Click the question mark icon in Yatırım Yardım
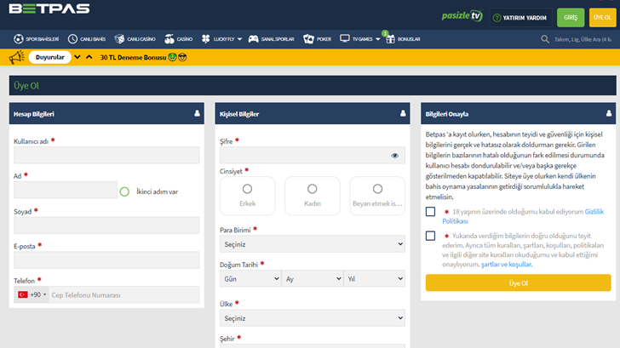The image size is (620, 348). 497,18
